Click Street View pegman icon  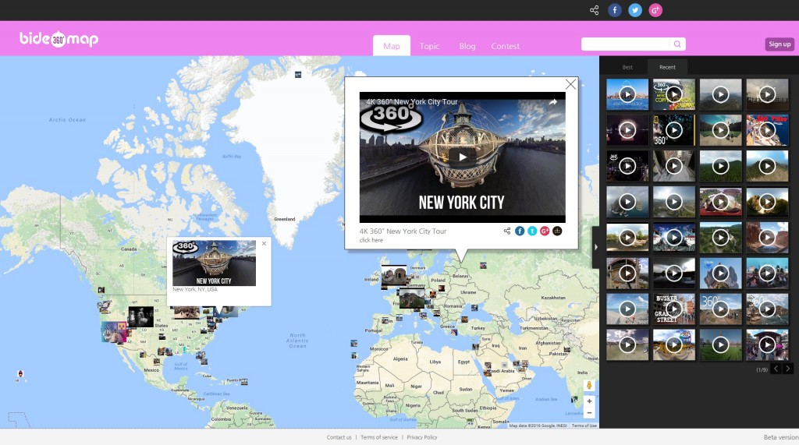pos(589,386)
